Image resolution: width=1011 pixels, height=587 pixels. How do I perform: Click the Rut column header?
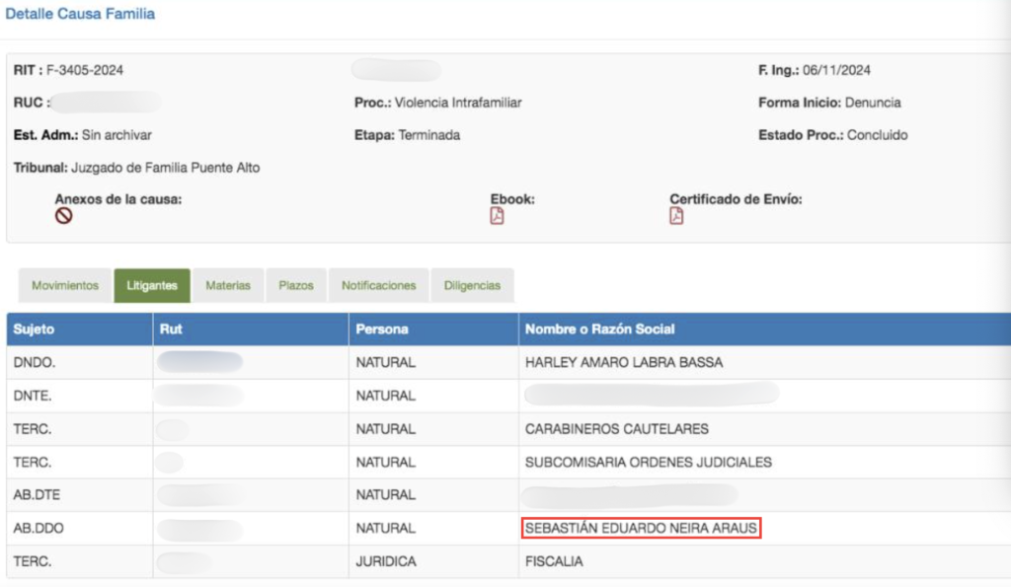171,330
